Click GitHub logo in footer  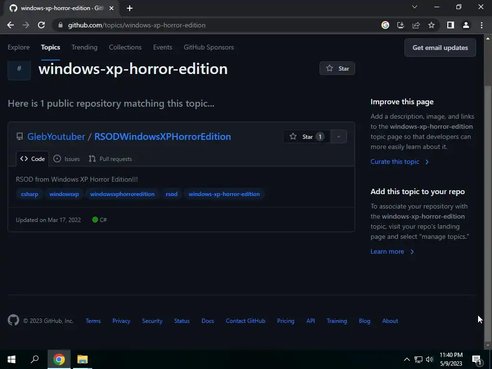click(13, 320)
